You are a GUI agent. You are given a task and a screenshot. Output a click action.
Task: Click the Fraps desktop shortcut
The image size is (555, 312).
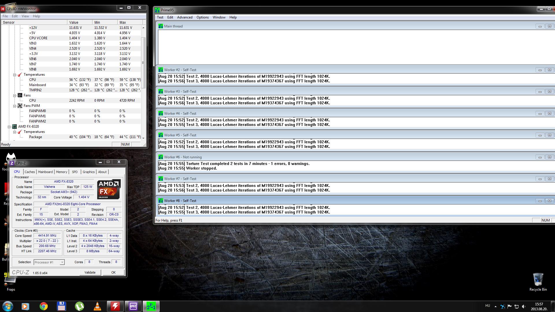pyautogui.click(x=11, y=282)
